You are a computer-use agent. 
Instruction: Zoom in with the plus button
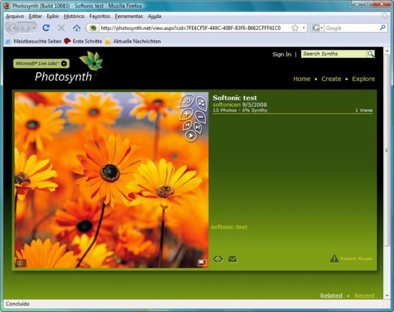pyautogui.click(x=186, y=114)
